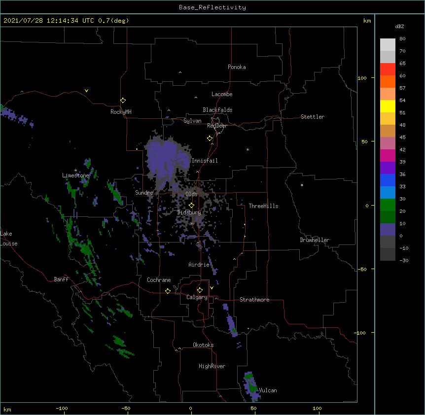
Task: Select the orange 57–60 dBZ legend swatch
Action: click(388, 81)
